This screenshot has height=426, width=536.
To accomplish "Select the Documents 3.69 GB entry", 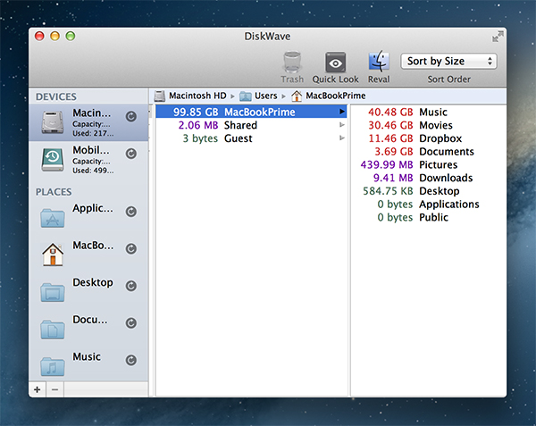I will click(x=429, y=151).
